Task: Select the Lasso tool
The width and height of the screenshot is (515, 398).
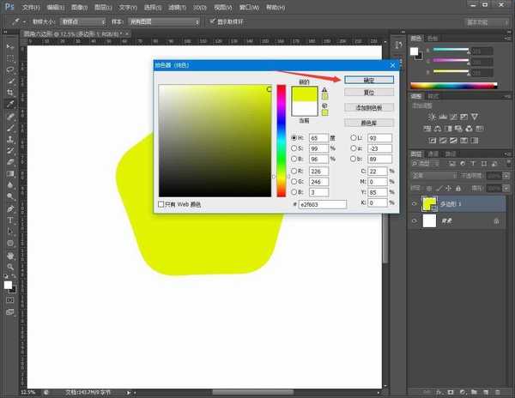Action: coord(9,69)
